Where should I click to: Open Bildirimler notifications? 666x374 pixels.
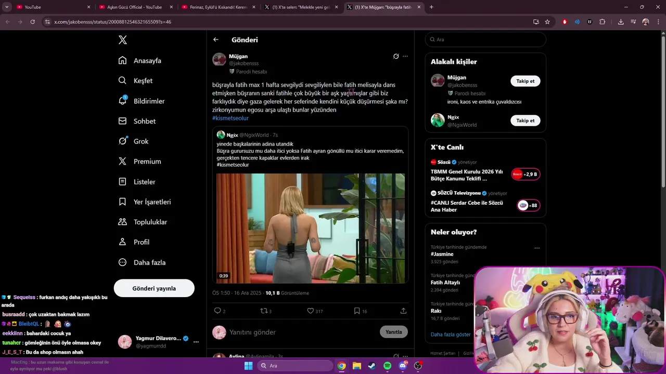142,101
